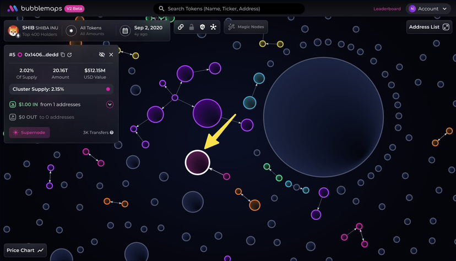Viewport: 456px width, 261px height.
Task: Toggle Magic Nodes
Action: point(246,27)
